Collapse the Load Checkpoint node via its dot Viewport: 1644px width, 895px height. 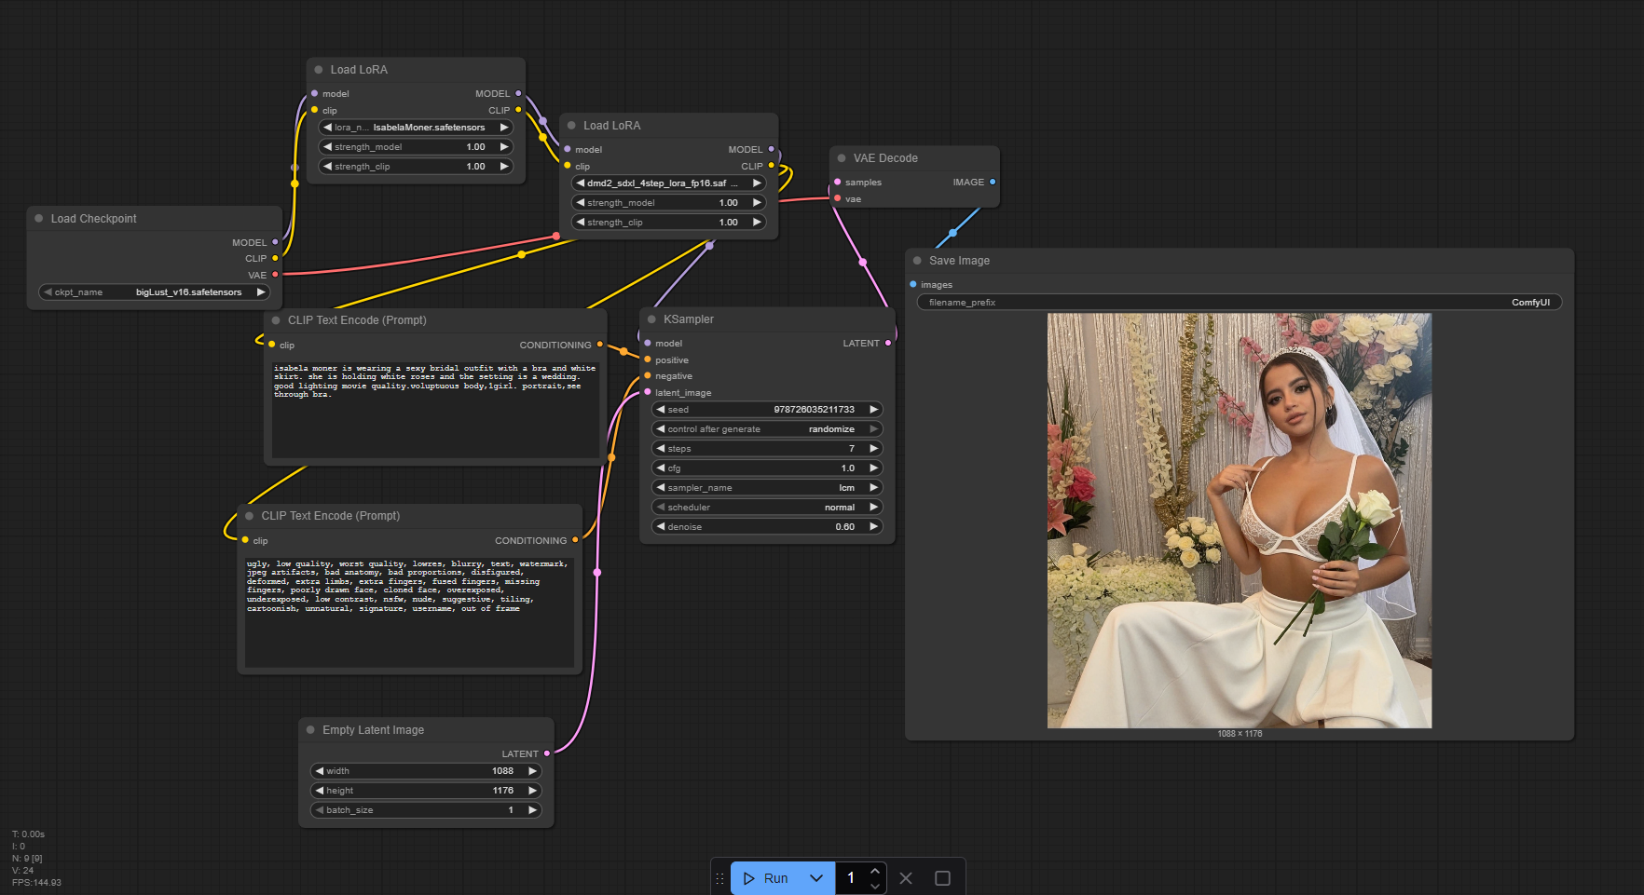[39, 219]
